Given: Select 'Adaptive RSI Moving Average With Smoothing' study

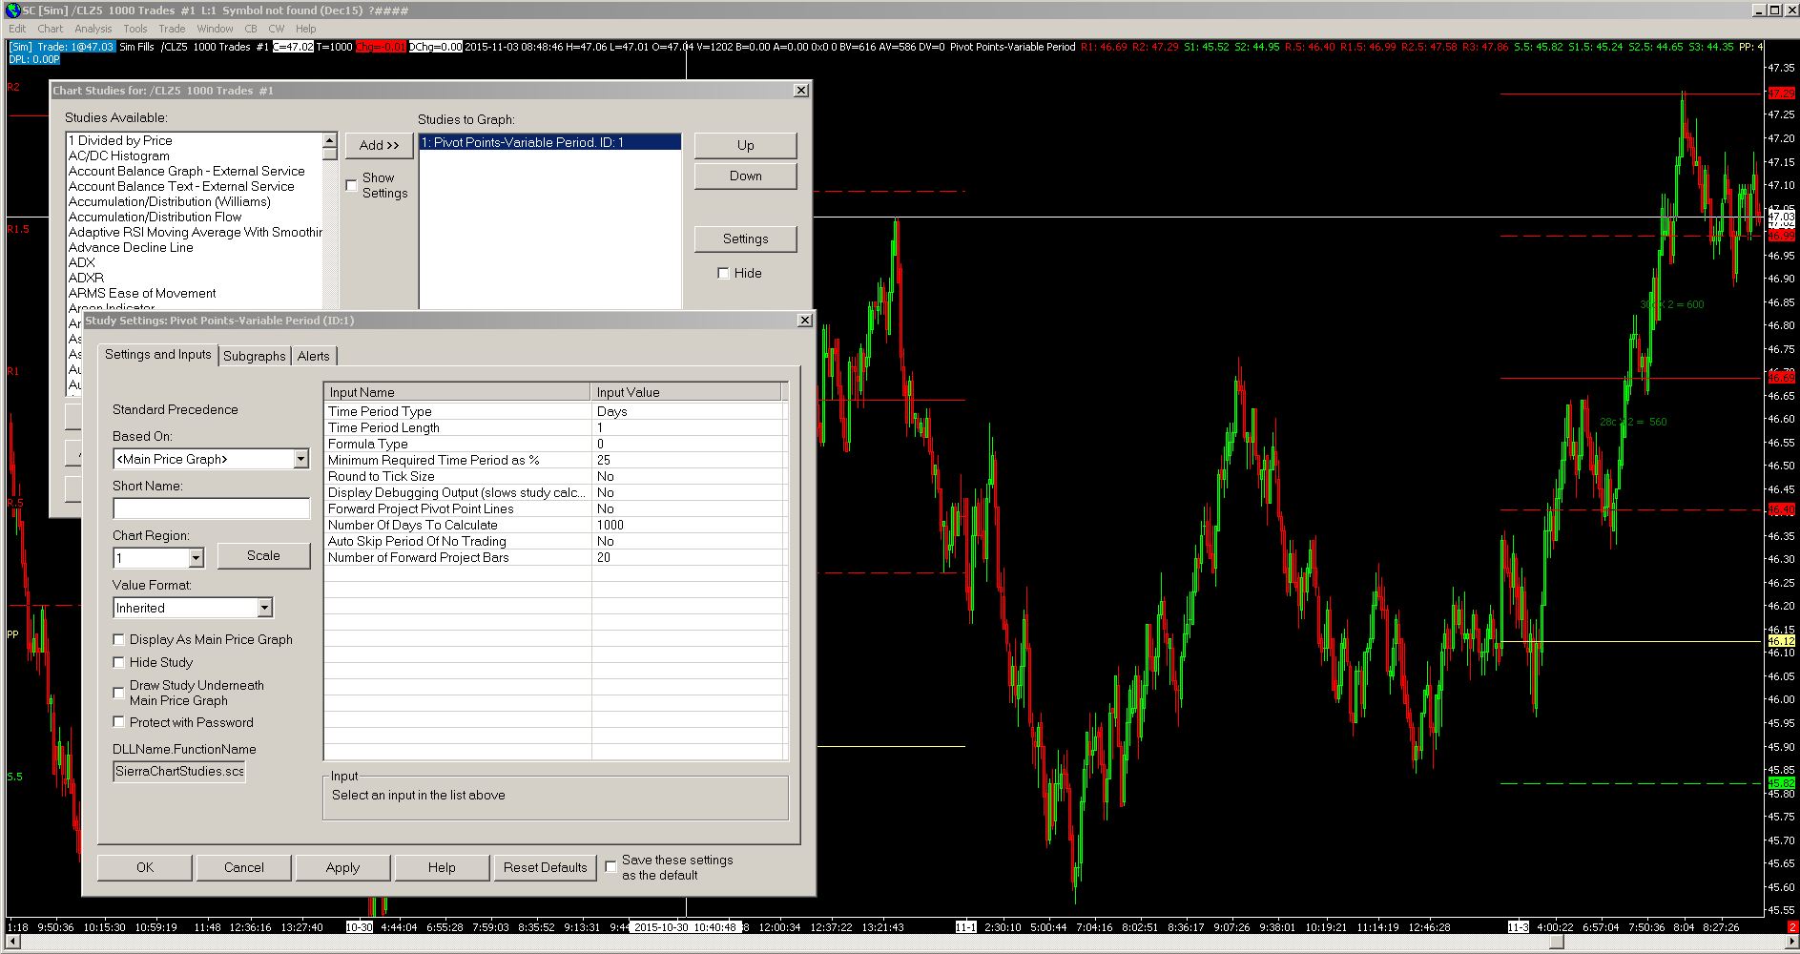Looking at the screenshot, I should click(196, 232).
